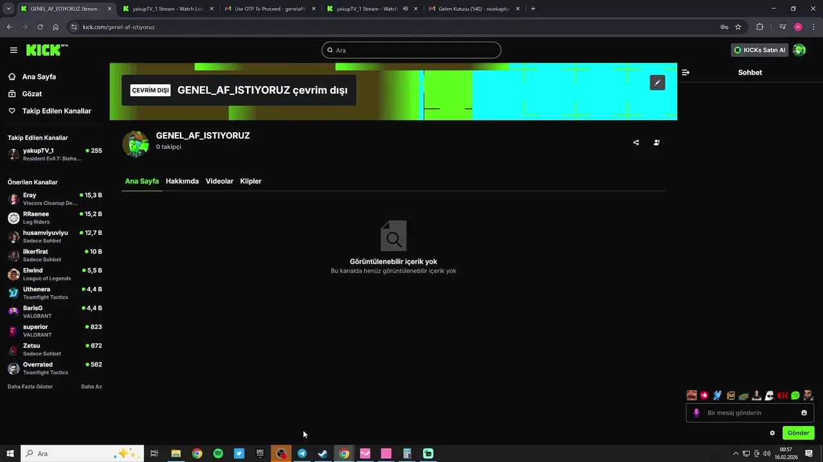This screenshot has height=462, width=823.
Task: Pick the ghost with sunglasses emote
Action: point(769,395)
